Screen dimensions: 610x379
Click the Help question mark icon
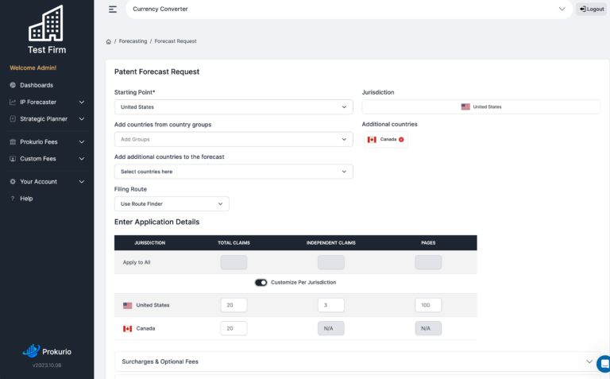click(13, 199)
